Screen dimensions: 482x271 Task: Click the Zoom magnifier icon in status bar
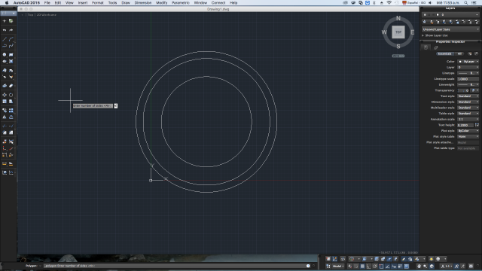click(425, 266)
